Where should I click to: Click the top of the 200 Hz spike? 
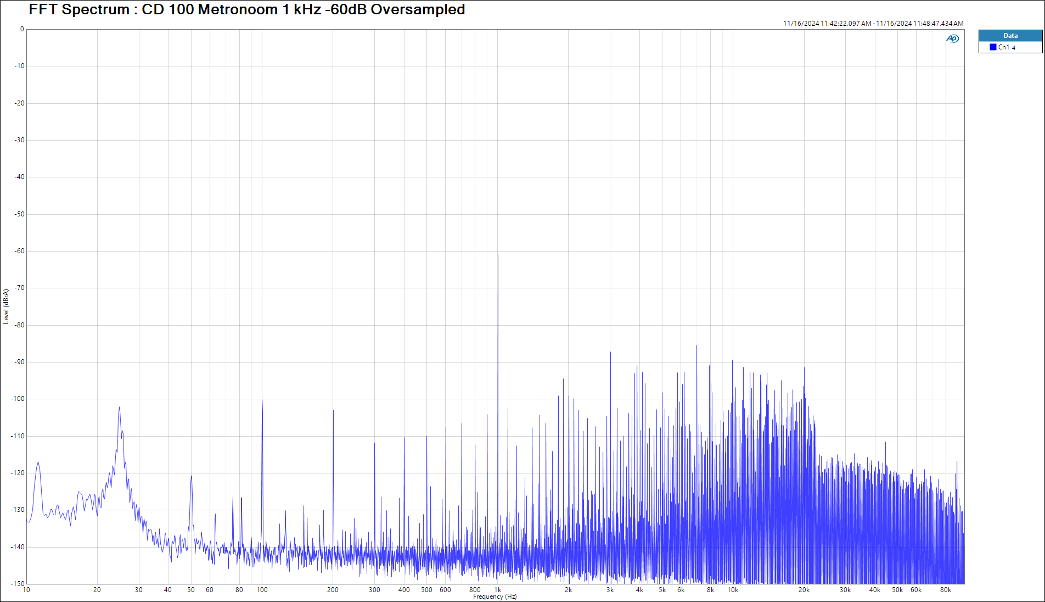333,411
